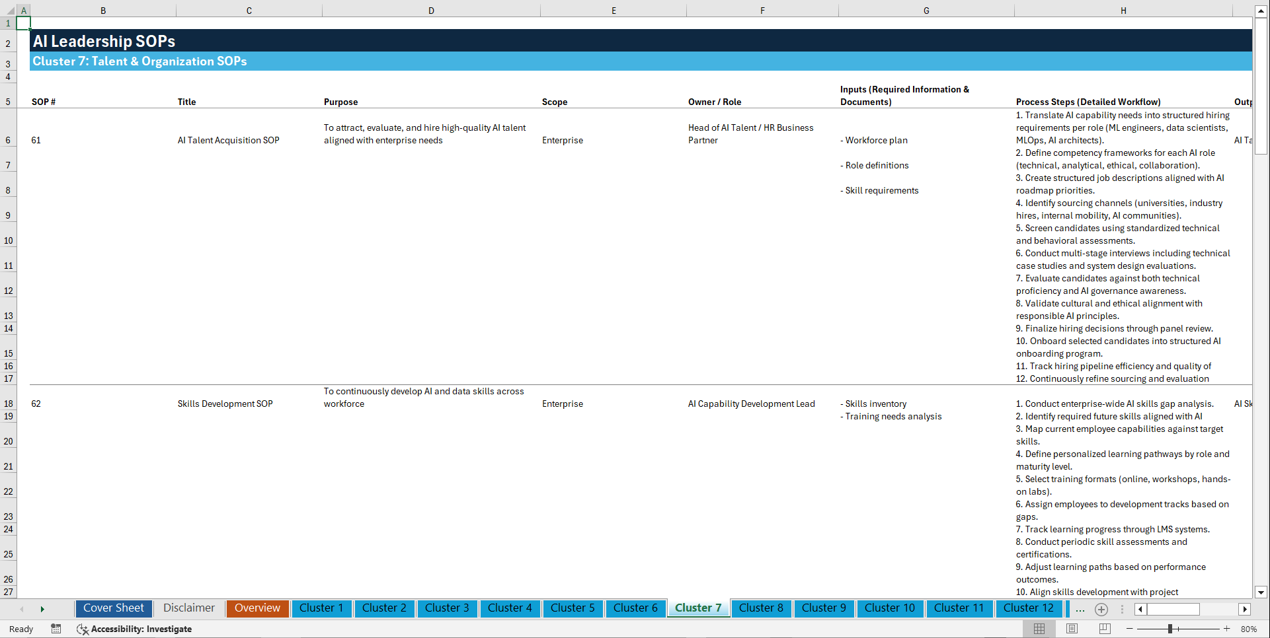Screen dimensions: 1270x638
Task: Click the 80% zoom level
Action: pos(1249,629)
